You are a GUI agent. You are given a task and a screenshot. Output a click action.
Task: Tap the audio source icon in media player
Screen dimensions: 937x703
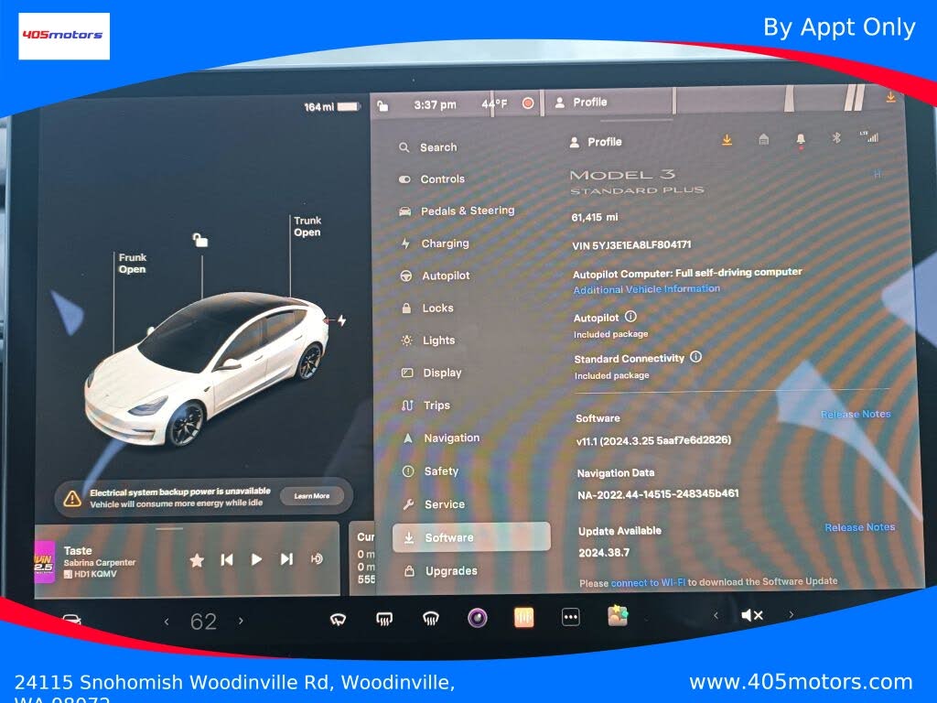click(x=318, y=558)
